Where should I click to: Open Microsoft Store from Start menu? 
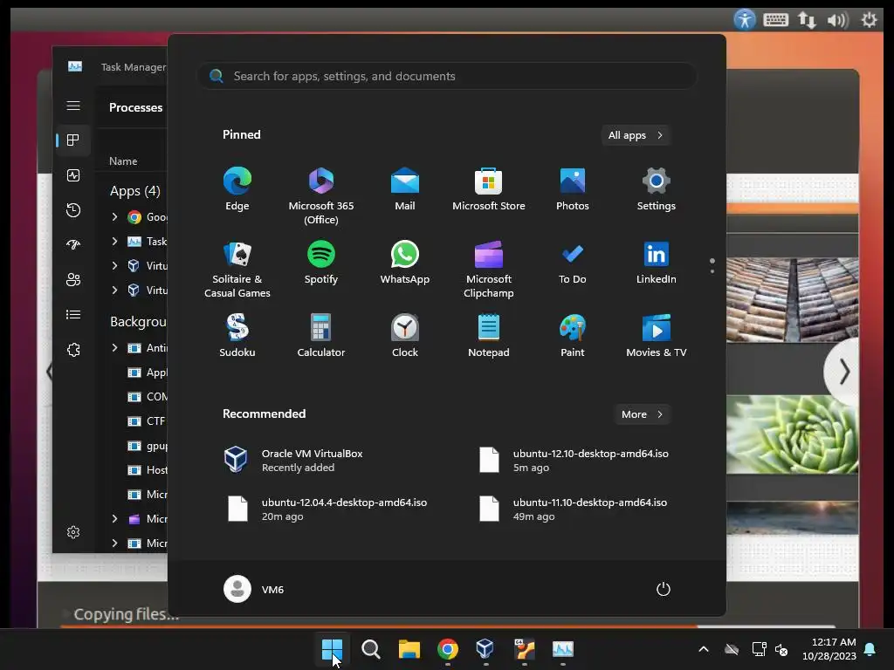(489, 189)
